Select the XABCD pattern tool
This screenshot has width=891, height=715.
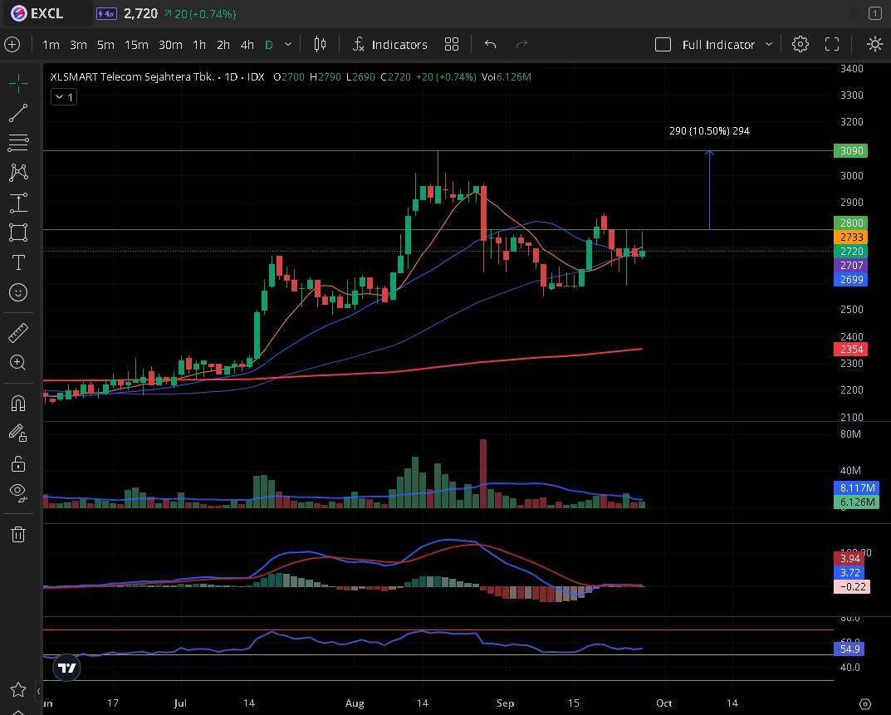pos(18,172)
